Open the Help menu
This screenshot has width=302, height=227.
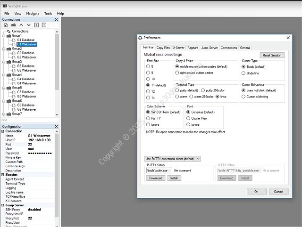60,14
